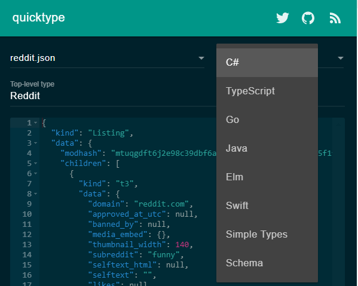
Task: Click the "Listing" string value
Action: [x=109, y=133]
